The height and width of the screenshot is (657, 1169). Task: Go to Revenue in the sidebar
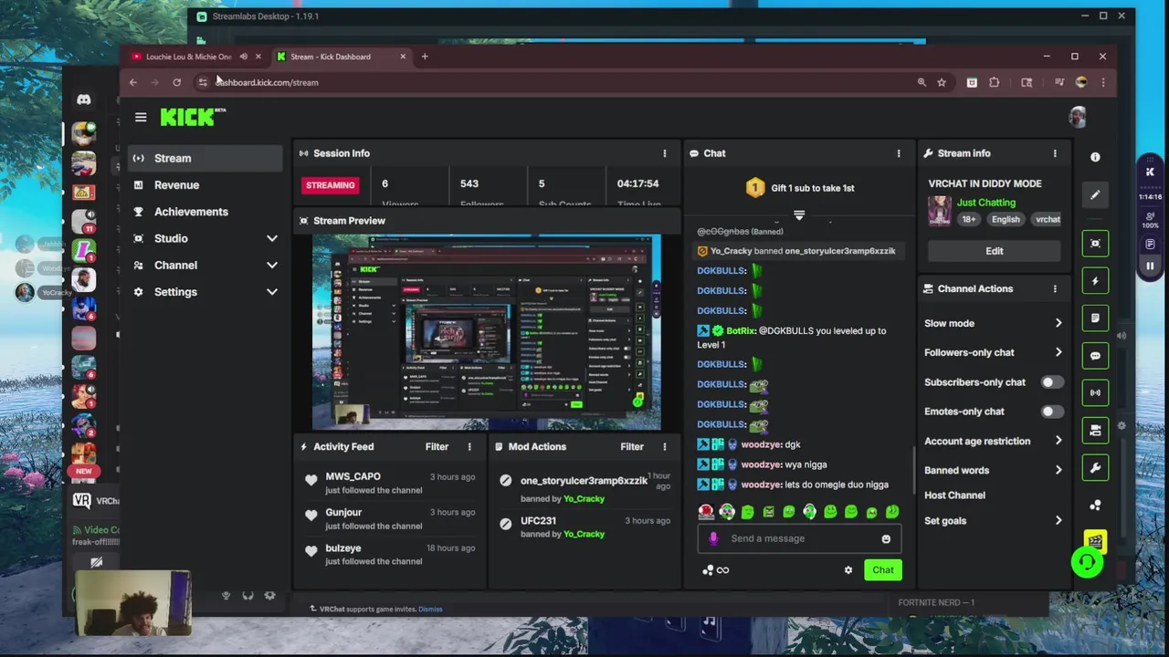click(x=205, y=185)
